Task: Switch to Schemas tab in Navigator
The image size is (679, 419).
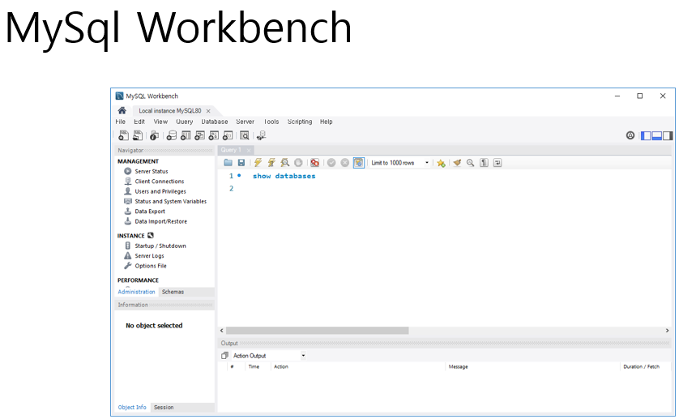Action: click(x=173, y=292)
